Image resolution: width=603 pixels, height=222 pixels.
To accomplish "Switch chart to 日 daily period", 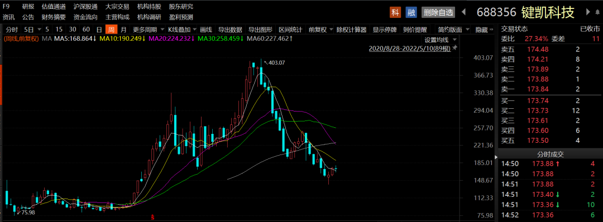I will pos(99,30).
